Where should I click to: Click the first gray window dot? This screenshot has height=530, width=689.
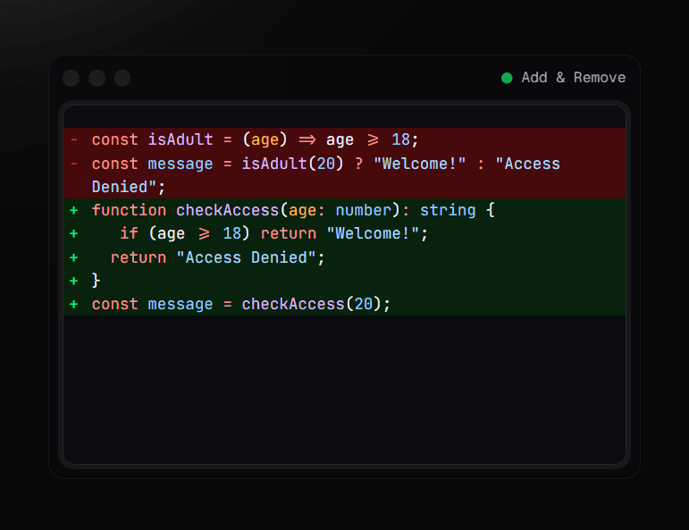(x=71, y=79)
